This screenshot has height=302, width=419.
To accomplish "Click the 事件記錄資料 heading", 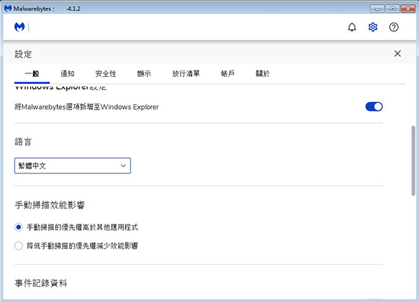I will click(x=41, y=283).
